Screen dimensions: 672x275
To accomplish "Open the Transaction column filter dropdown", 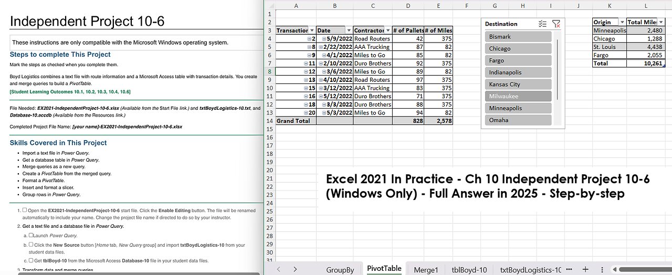I will pos(312,30).
